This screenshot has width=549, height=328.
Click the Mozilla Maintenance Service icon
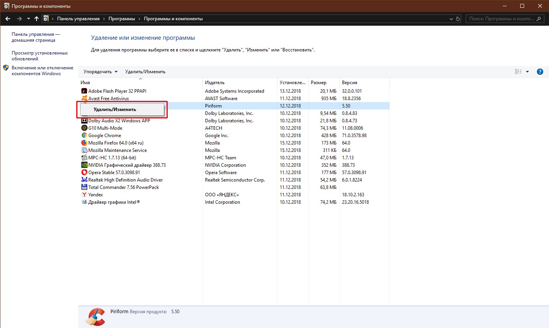[x=84, y=150]
